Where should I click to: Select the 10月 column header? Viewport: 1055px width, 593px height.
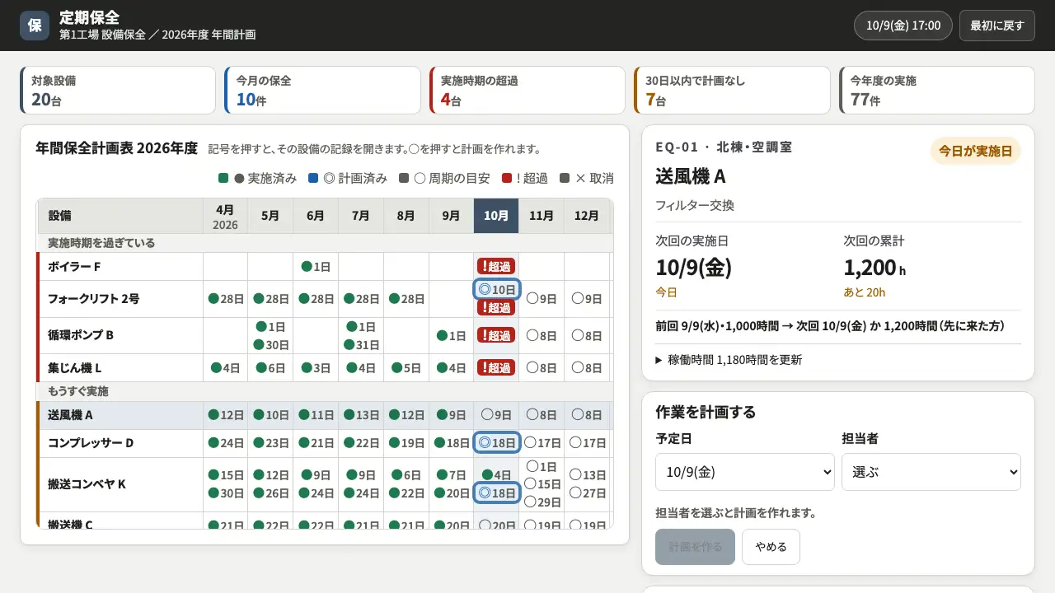tap(496, 216)
